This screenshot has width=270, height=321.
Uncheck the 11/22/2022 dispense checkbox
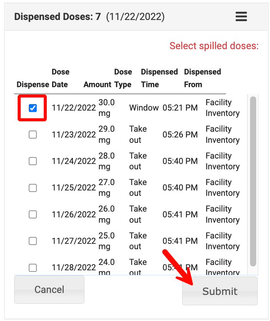(32, 108)
